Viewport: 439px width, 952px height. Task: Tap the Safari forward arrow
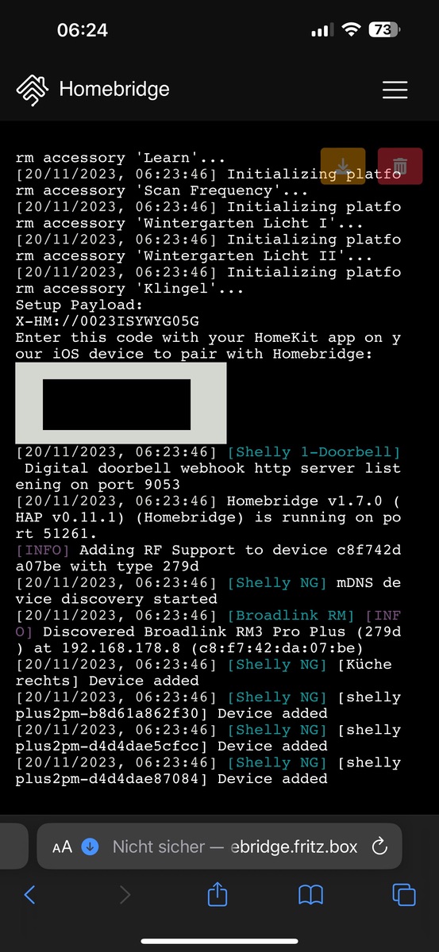click(125, 895)
